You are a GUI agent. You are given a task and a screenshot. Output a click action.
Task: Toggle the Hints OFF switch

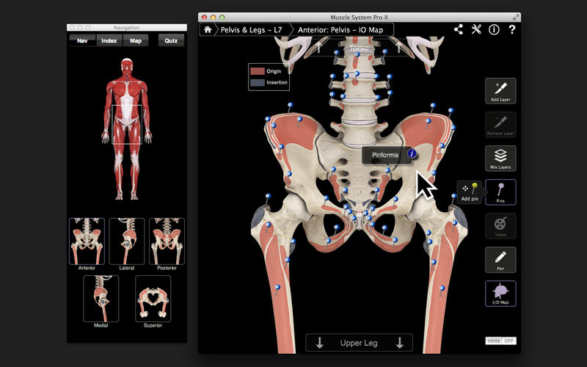(x=501, y=341)
